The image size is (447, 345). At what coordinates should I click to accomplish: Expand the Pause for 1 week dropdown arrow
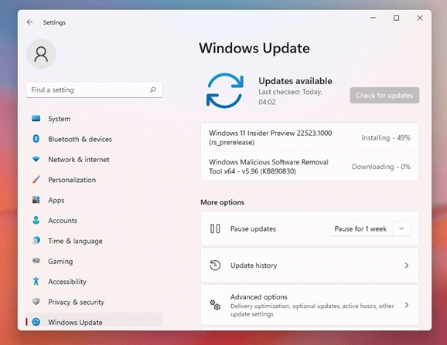click(401, 228)
